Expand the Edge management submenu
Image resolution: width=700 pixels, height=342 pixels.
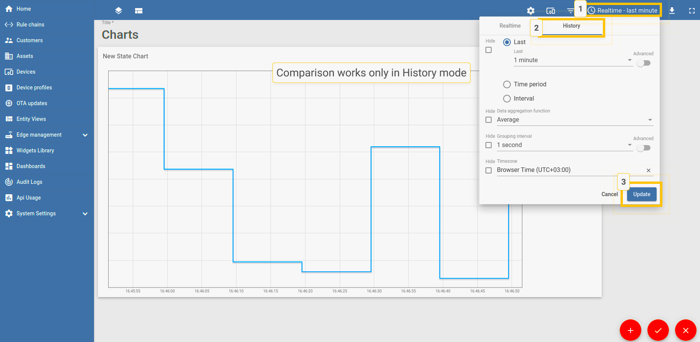(85, 135)
